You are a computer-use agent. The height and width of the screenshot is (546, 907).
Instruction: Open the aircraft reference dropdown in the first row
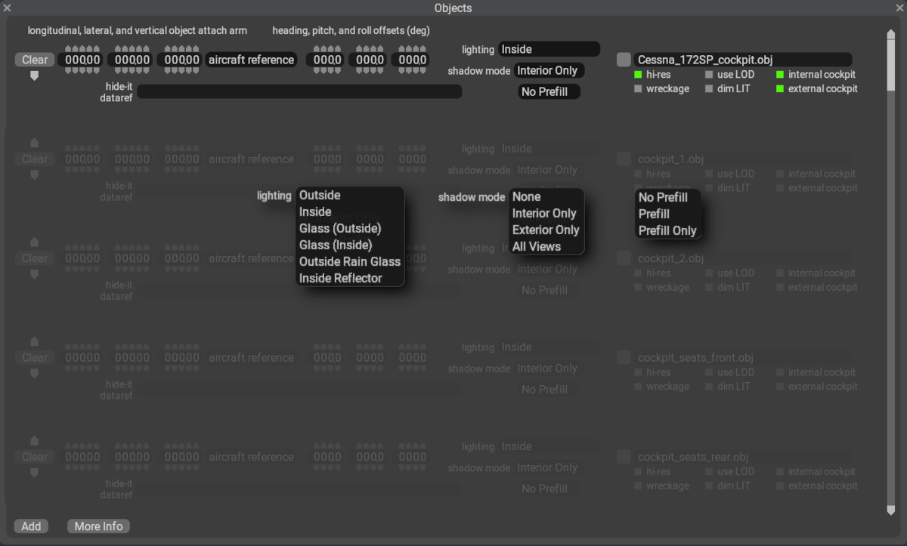pyautogui.click(x=251, y=60)
